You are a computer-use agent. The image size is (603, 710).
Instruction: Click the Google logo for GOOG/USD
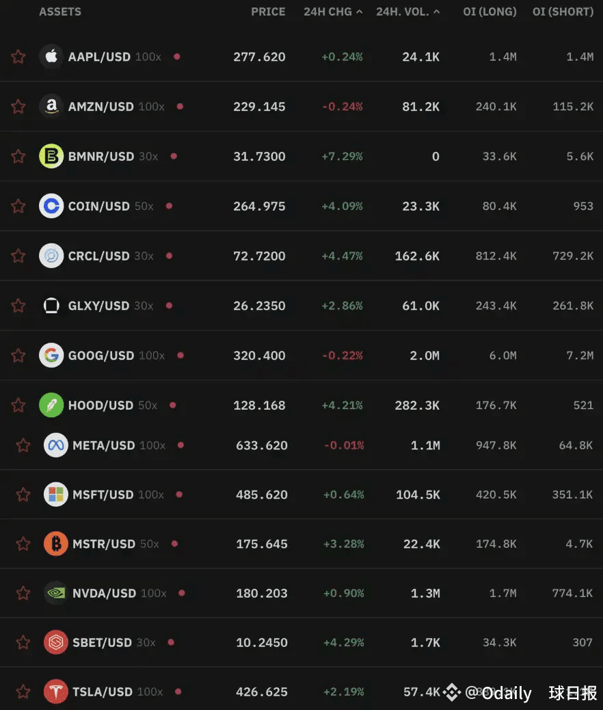[51, 356]
